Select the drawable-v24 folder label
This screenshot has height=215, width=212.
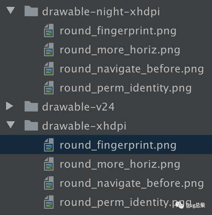tap(78, 107)
